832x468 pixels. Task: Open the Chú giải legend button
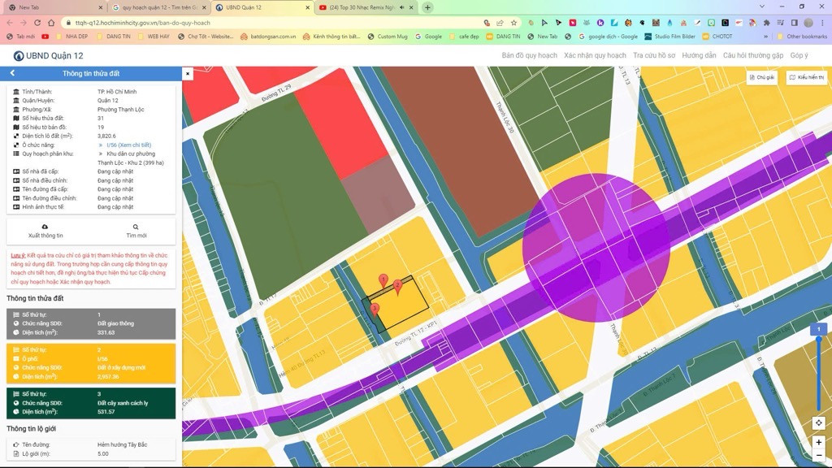click(762, 77)
